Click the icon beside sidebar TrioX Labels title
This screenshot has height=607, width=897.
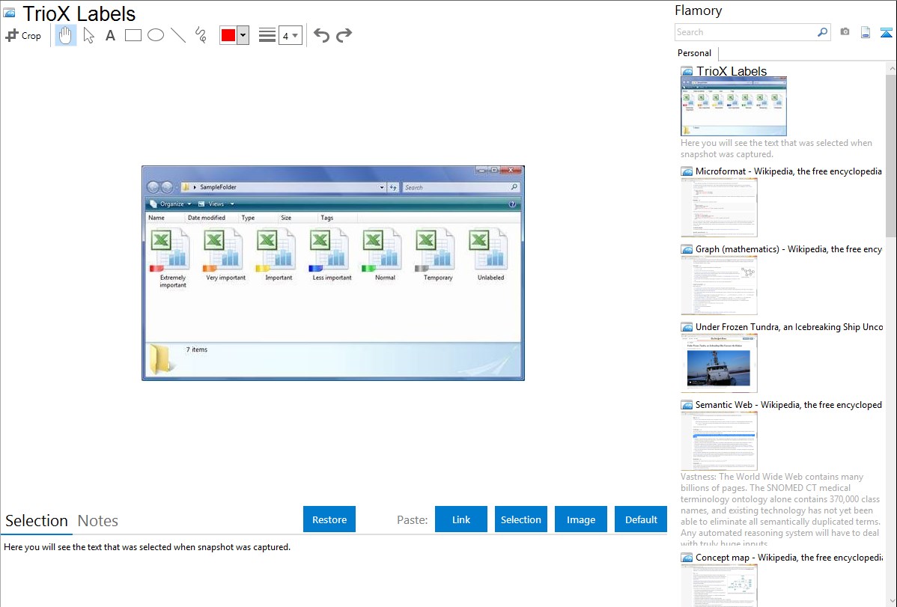tap(687, 72)
